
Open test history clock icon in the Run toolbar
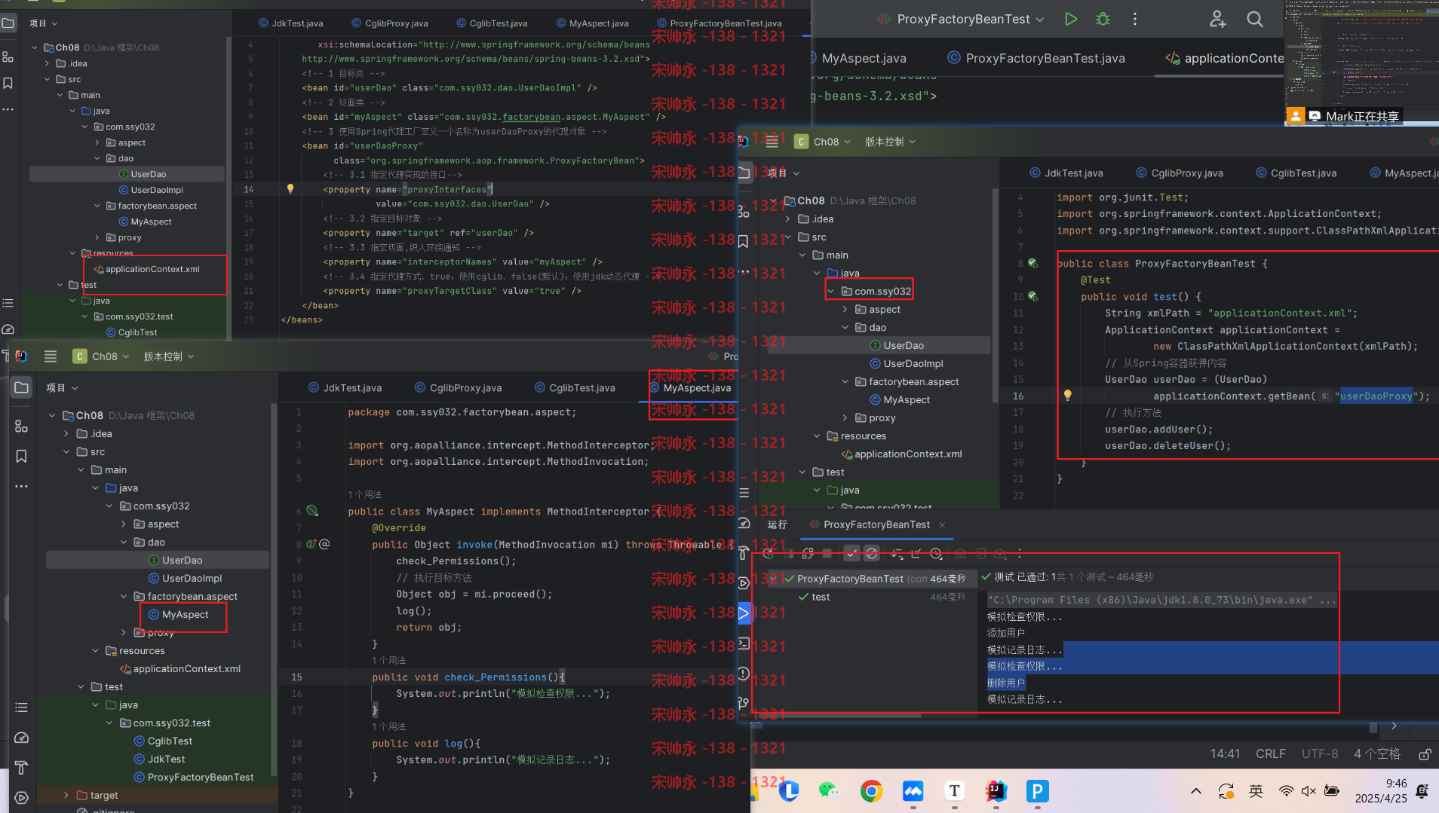(x=936, y=554)
